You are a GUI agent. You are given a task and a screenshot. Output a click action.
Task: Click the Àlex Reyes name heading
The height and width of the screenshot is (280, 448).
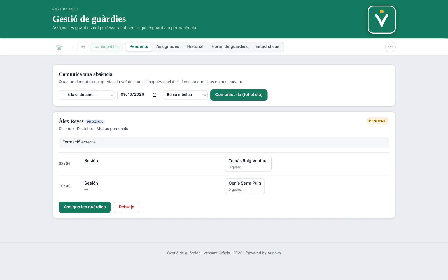click(x=71, y=121)
